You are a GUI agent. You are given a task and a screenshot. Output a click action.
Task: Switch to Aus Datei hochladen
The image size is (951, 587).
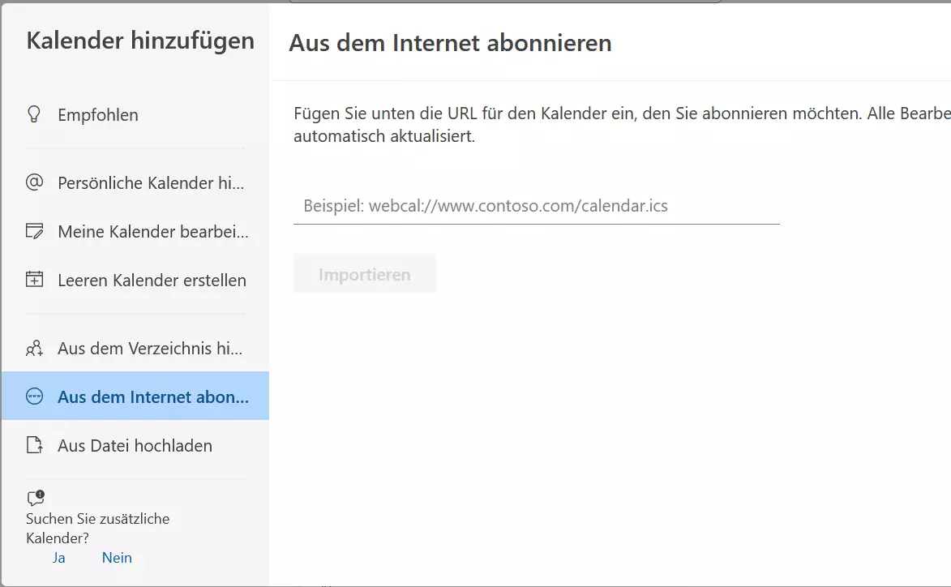click(x=135, y=445)
